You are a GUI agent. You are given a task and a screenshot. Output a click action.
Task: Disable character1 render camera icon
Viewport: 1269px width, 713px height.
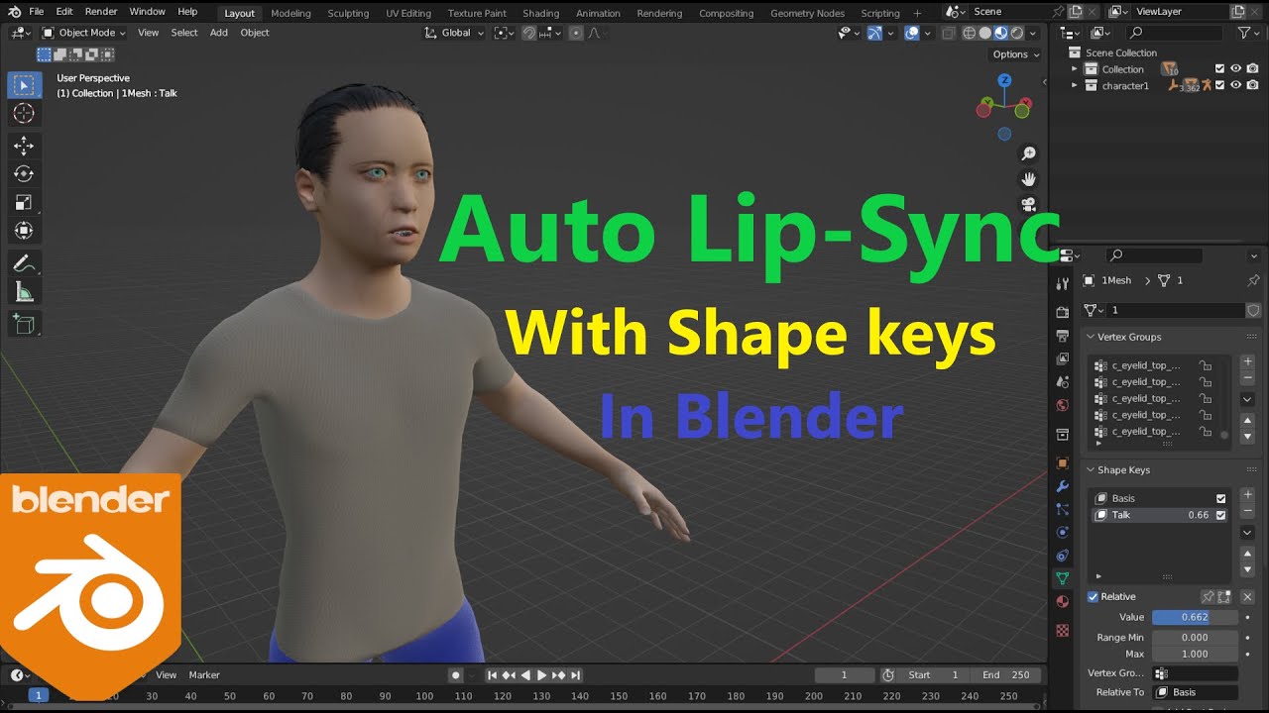(1252, 85)
